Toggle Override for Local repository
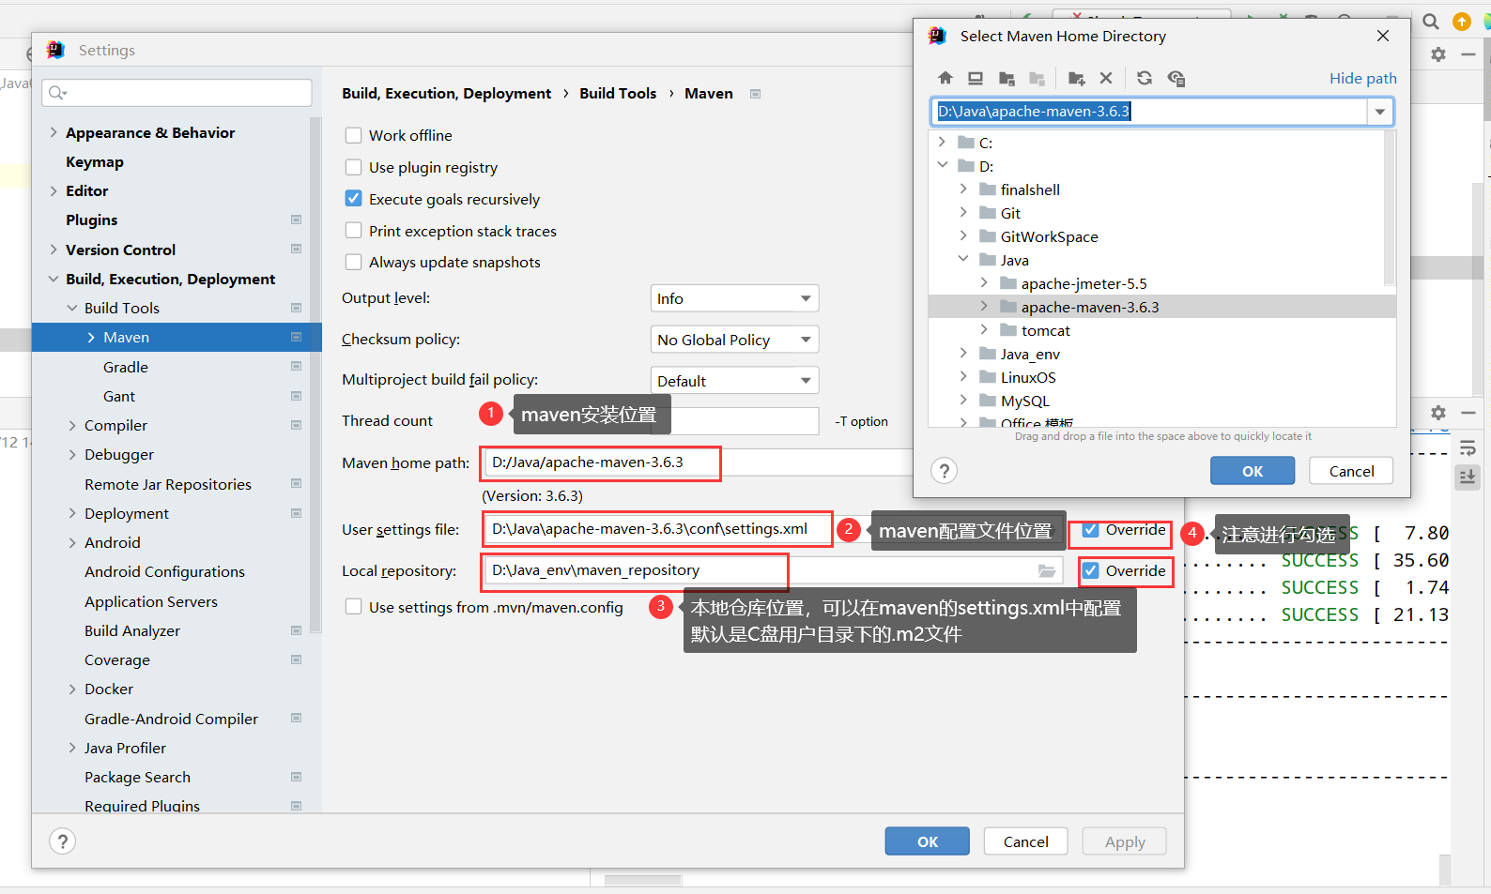 click(1090, 570)
